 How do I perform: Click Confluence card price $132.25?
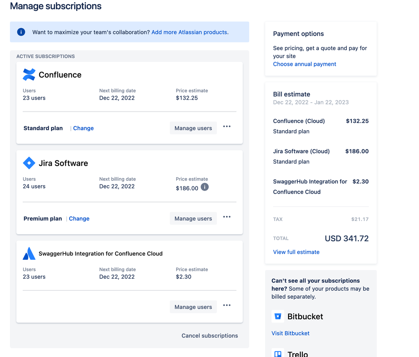pos(187,98)
